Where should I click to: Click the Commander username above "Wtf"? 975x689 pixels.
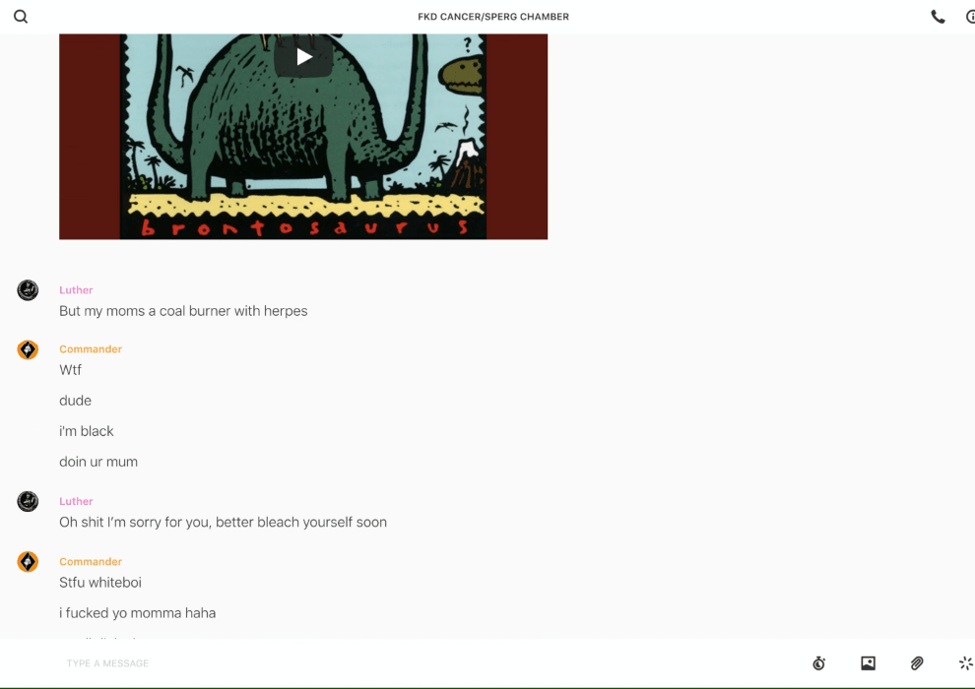[91, 349]
